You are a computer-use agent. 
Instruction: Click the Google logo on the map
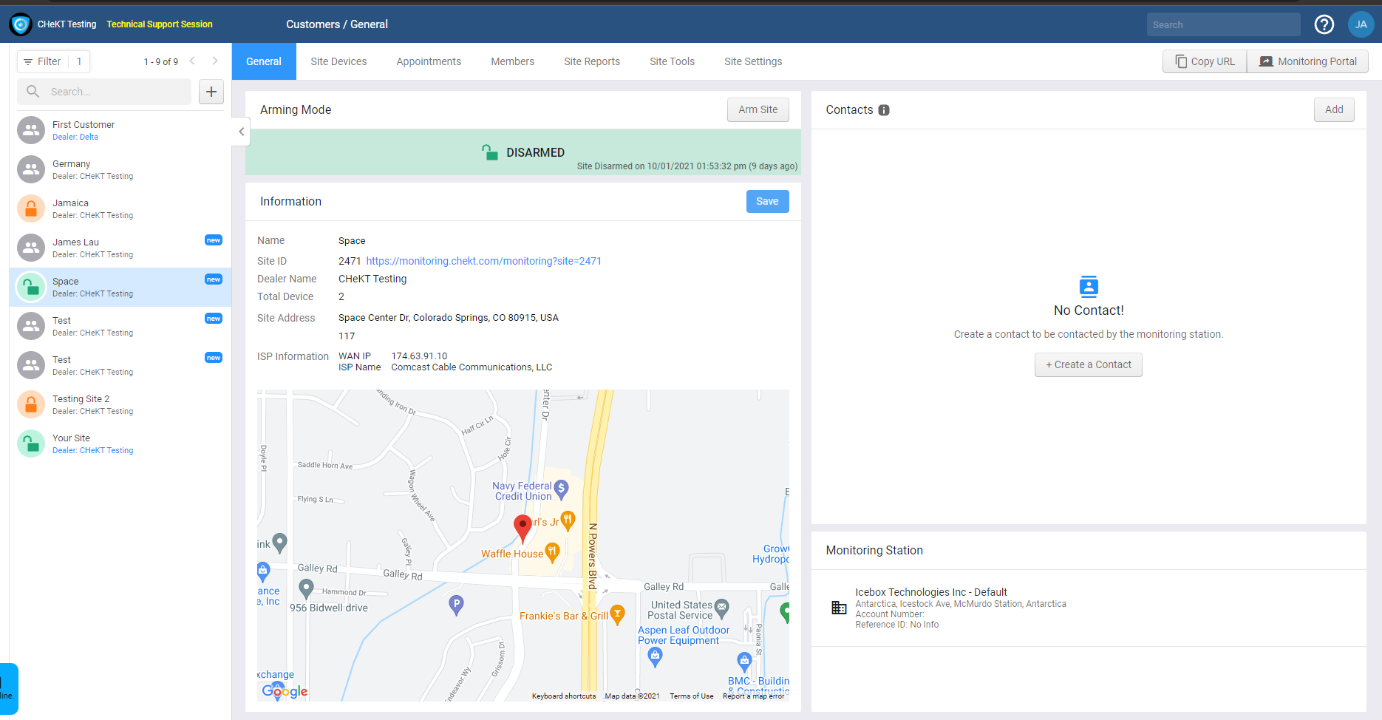tap(285, 691)
